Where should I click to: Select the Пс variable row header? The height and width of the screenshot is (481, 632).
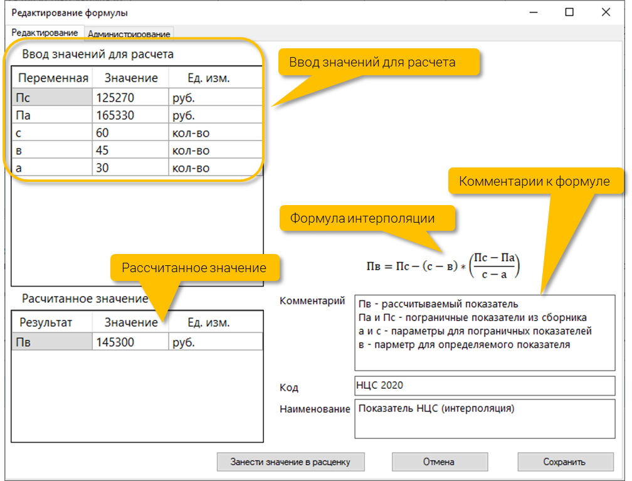(x=52, y=98)
